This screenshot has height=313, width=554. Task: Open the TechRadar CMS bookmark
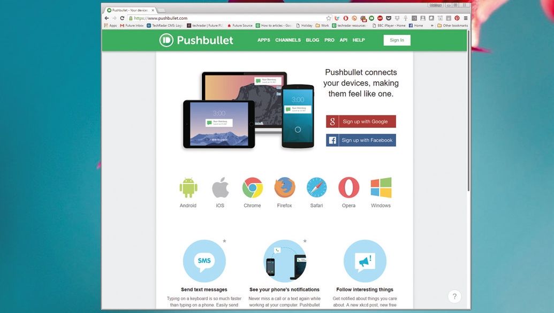[x=165, y=26]
